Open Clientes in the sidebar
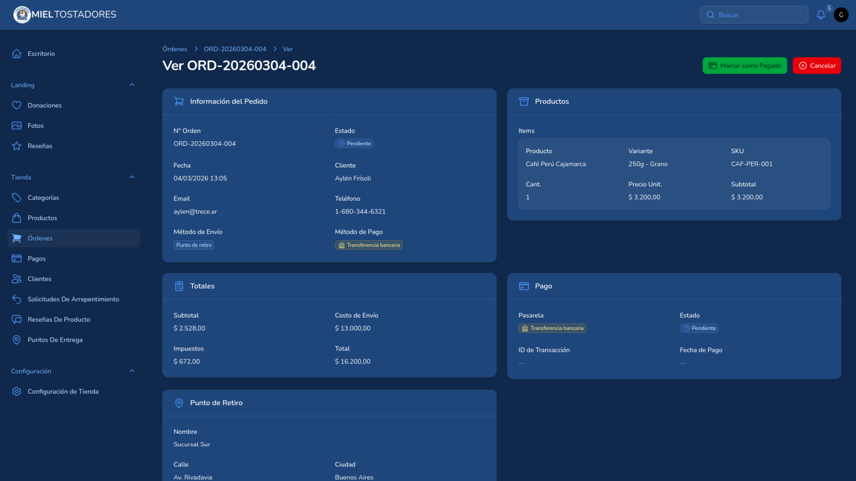The image size is (856, 481). coord(74,279)
